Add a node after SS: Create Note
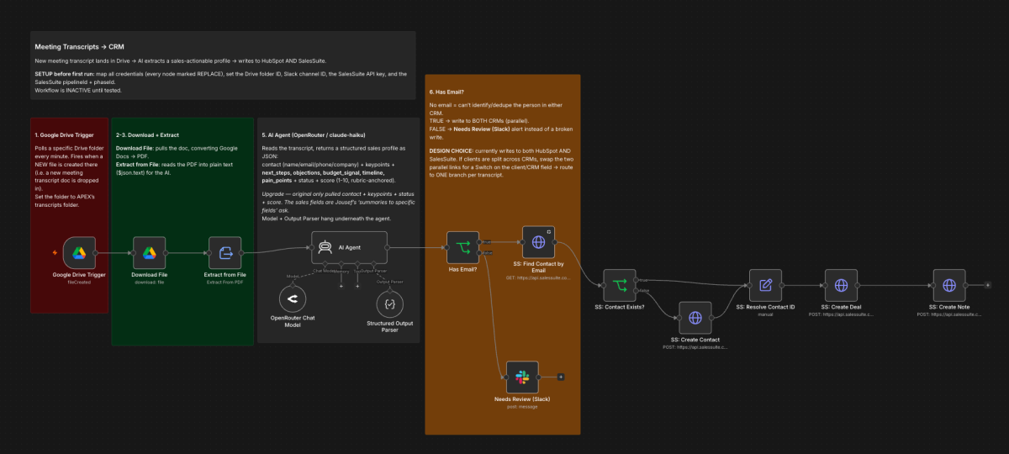Viewport: 1009px width, 454px height. pyautogui.click(x=988, y=285)
